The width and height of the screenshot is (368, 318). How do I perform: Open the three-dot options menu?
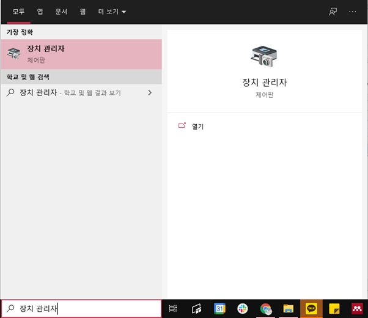click(x=353, y=12)
